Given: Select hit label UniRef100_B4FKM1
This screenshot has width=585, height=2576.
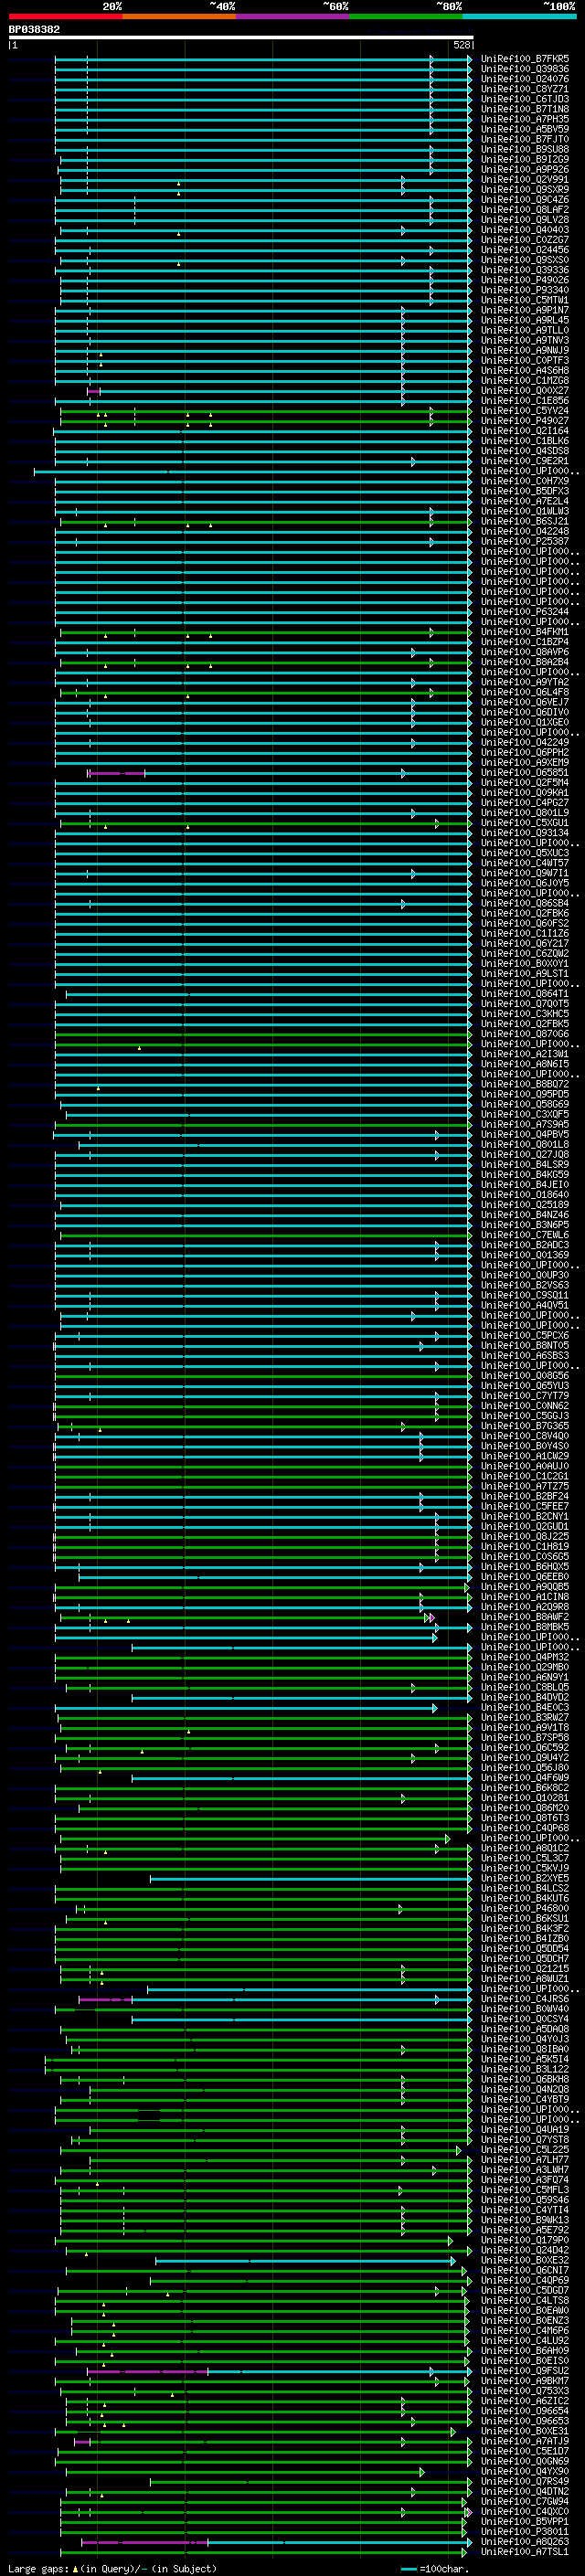Looking at the screenshot, I should [525, 632].
